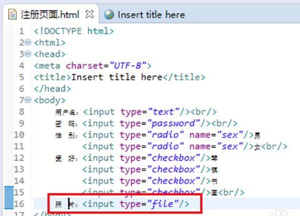Click the blue change marker beside line 16
The image size is (300, 216).
[9, 198]
